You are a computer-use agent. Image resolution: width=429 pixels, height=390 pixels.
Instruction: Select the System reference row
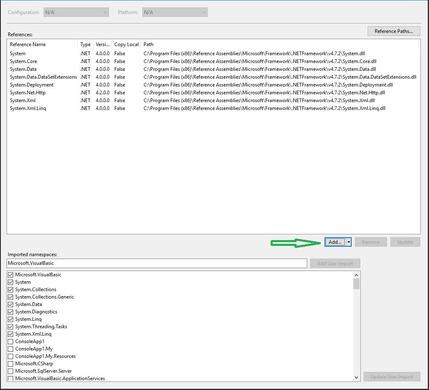[213, 54]
